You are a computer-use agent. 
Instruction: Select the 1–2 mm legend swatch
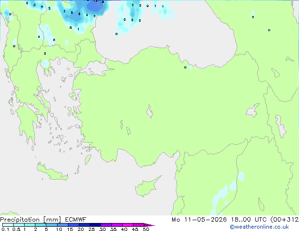[30, 225]
